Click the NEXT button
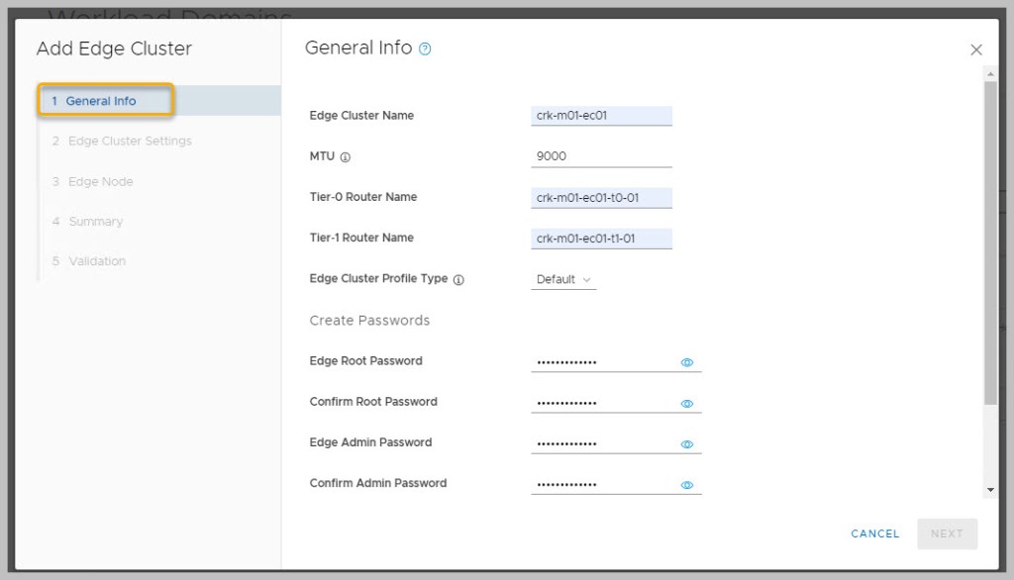 click(946, 533)
